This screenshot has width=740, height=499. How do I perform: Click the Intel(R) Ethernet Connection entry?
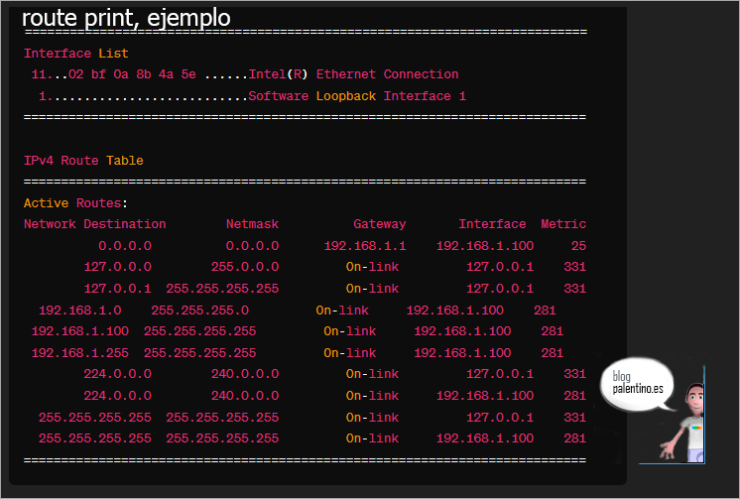pos(353,74)
